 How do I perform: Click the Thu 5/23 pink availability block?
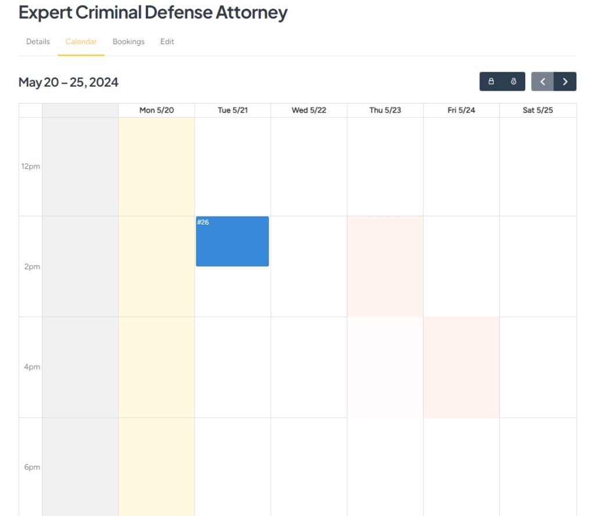point(385,265)
